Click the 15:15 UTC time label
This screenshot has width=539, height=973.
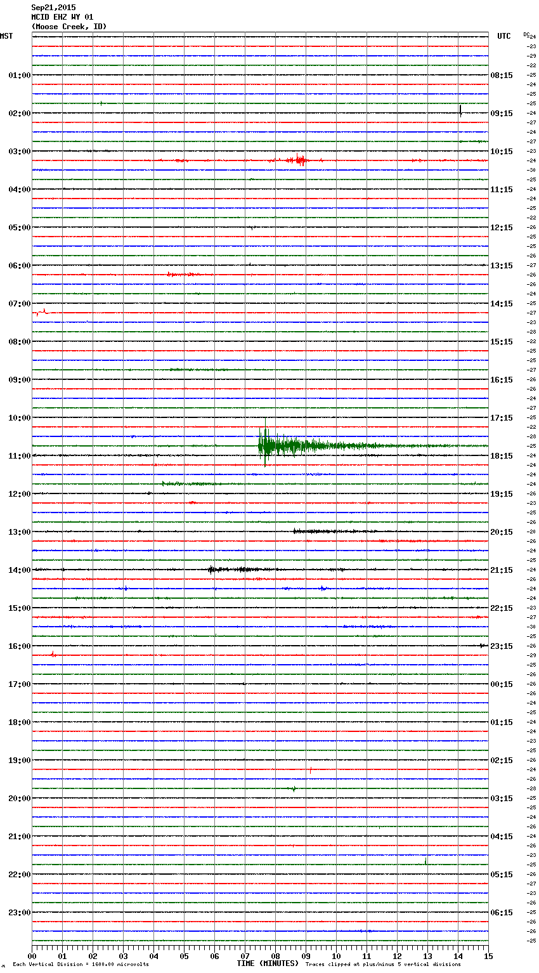(502, 342)
